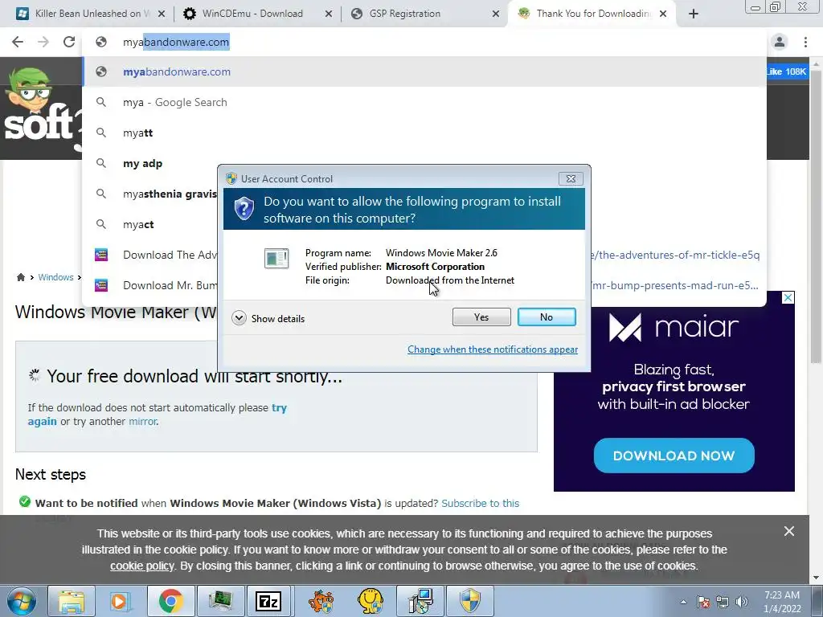Choose the 'myasthenia gravis' suggestion
Image resolution: width=823 pixels, height=617 pixels.
click(x=149, y=194)
